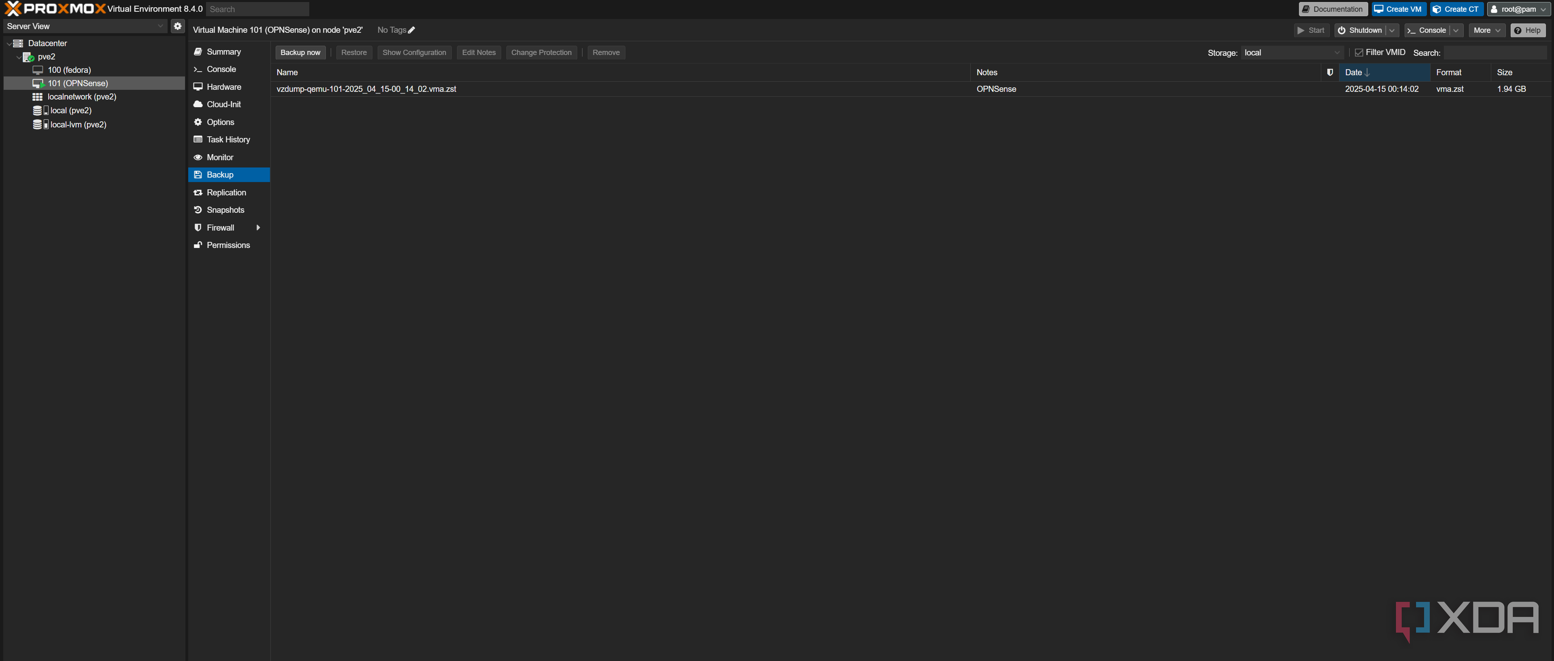Click the Create CT button

click(1456, 9)
